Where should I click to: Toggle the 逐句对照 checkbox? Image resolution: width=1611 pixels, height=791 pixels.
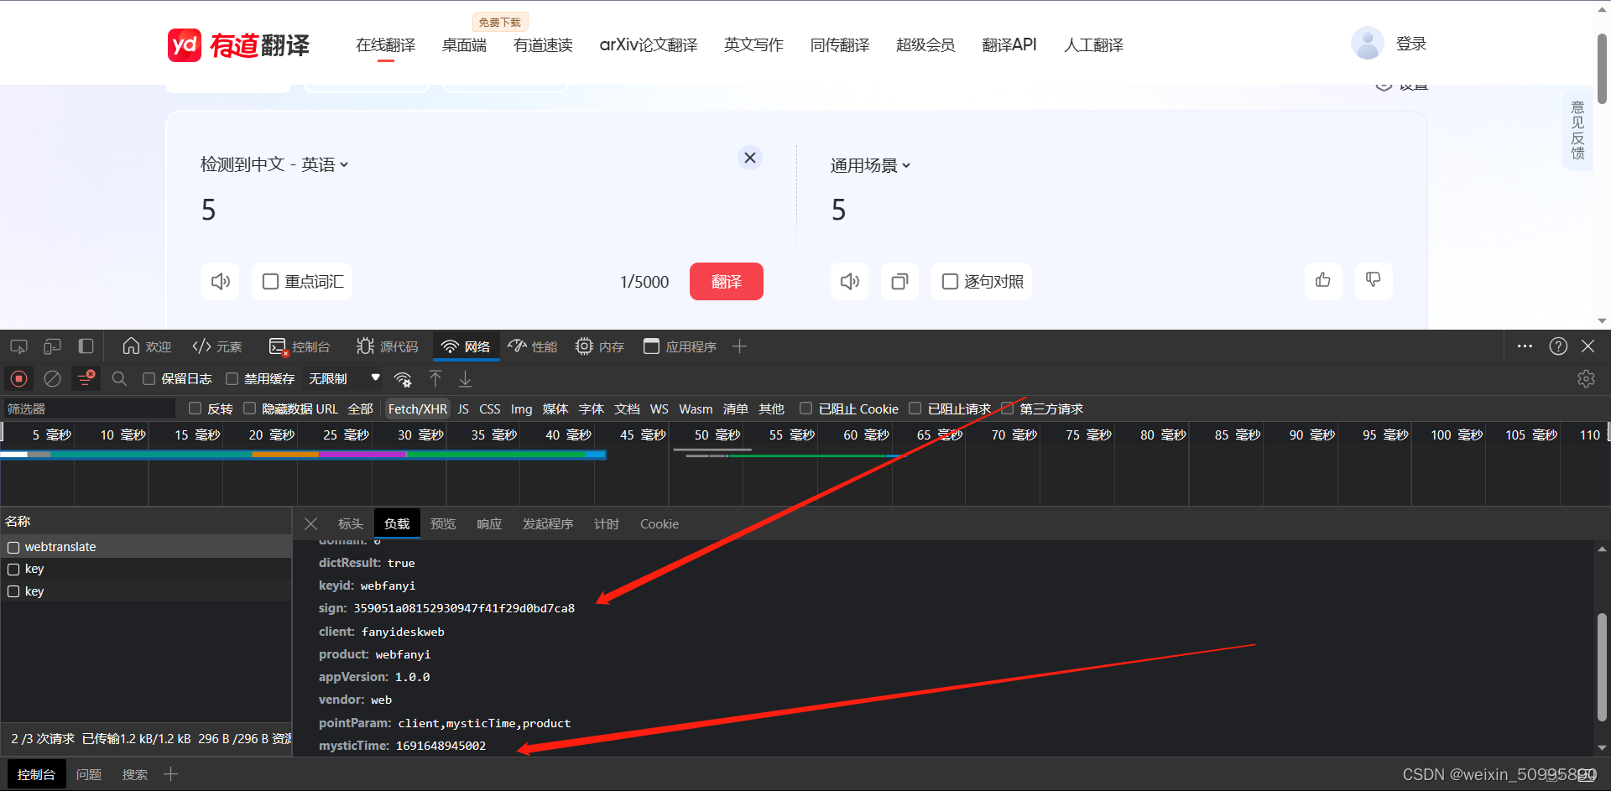click(950, 282)
